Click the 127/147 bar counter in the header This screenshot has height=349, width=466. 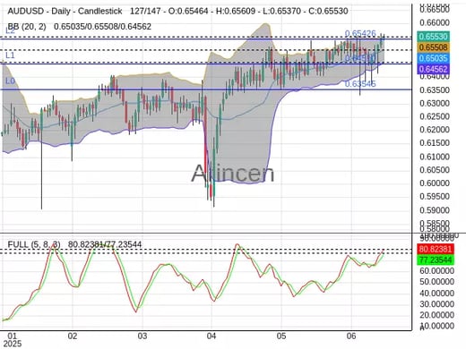pyautogui.click(x=145, y=12)
